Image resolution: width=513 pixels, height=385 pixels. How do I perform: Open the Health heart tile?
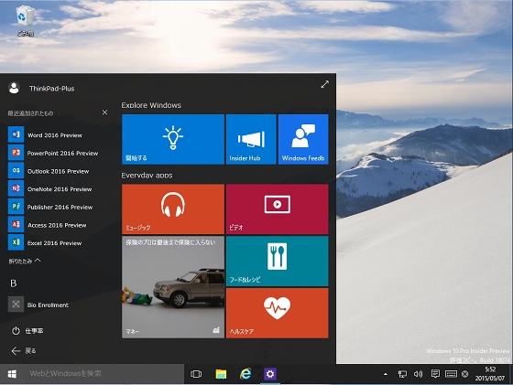coord(277,313)
